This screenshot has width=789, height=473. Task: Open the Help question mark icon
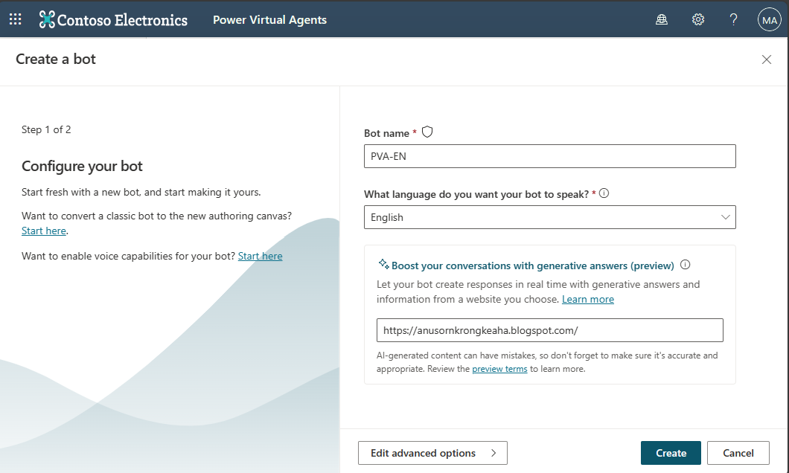(x=734, y=19)
